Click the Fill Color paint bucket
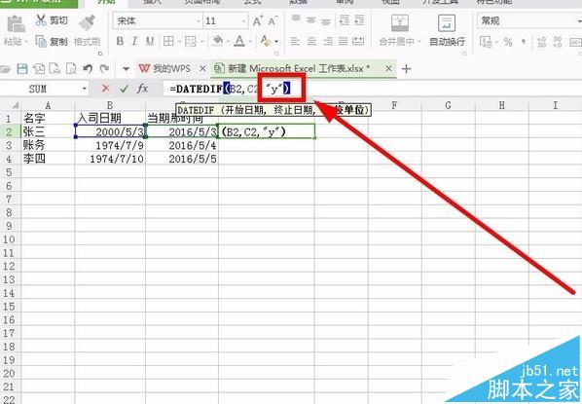Screen dimensions: 582x404 pyautogui.click(x=218, y=41)
